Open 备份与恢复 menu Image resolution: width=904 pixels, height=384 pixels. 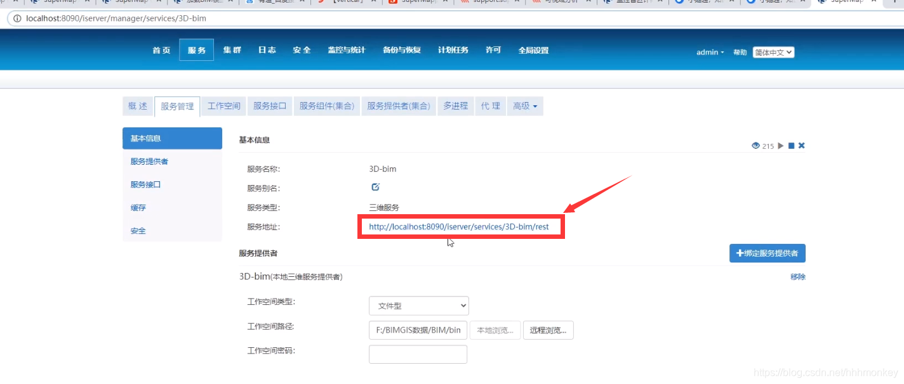pos(402,50)
